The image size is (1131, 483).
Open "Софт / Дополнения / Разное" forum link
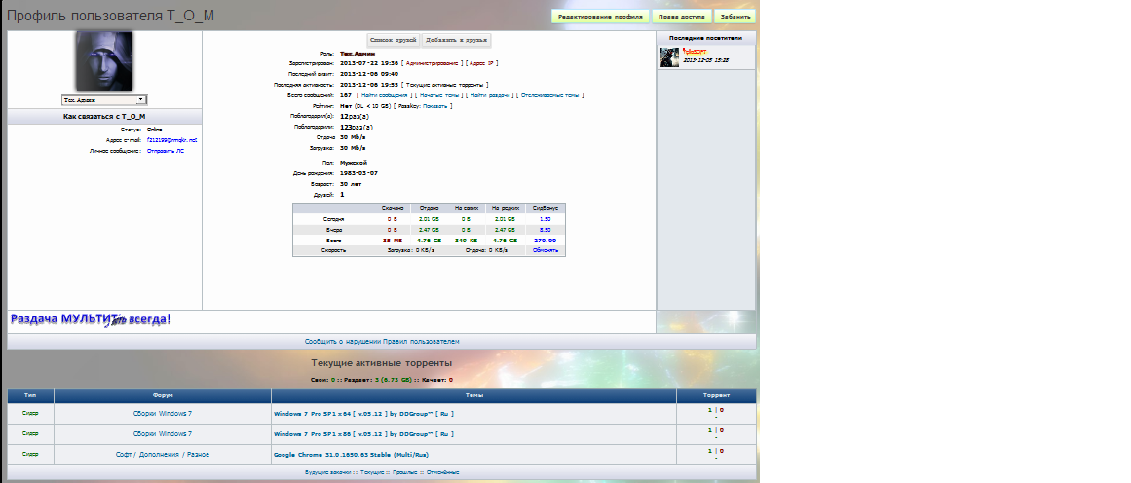point(163,455)
